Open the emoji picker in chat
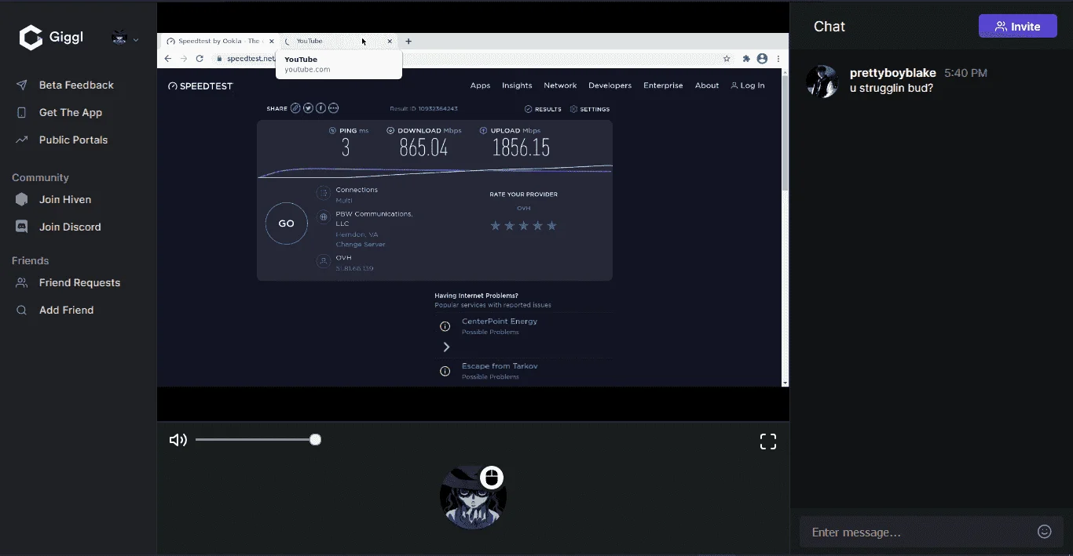 pyautogui.click(x=1045, y=532)
